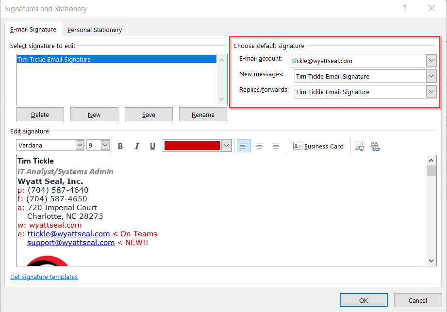Click support@wyattseal.com link in signature
447x312 pixels.
(x=71, y=243)
